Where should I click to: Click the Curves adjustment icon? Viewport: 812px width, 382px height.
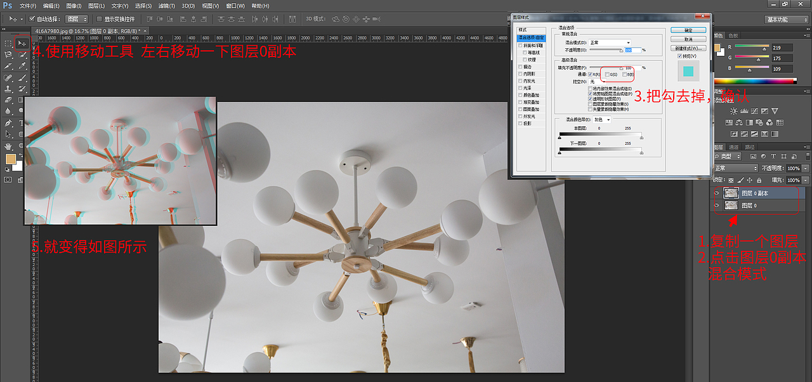pos(754,110)
